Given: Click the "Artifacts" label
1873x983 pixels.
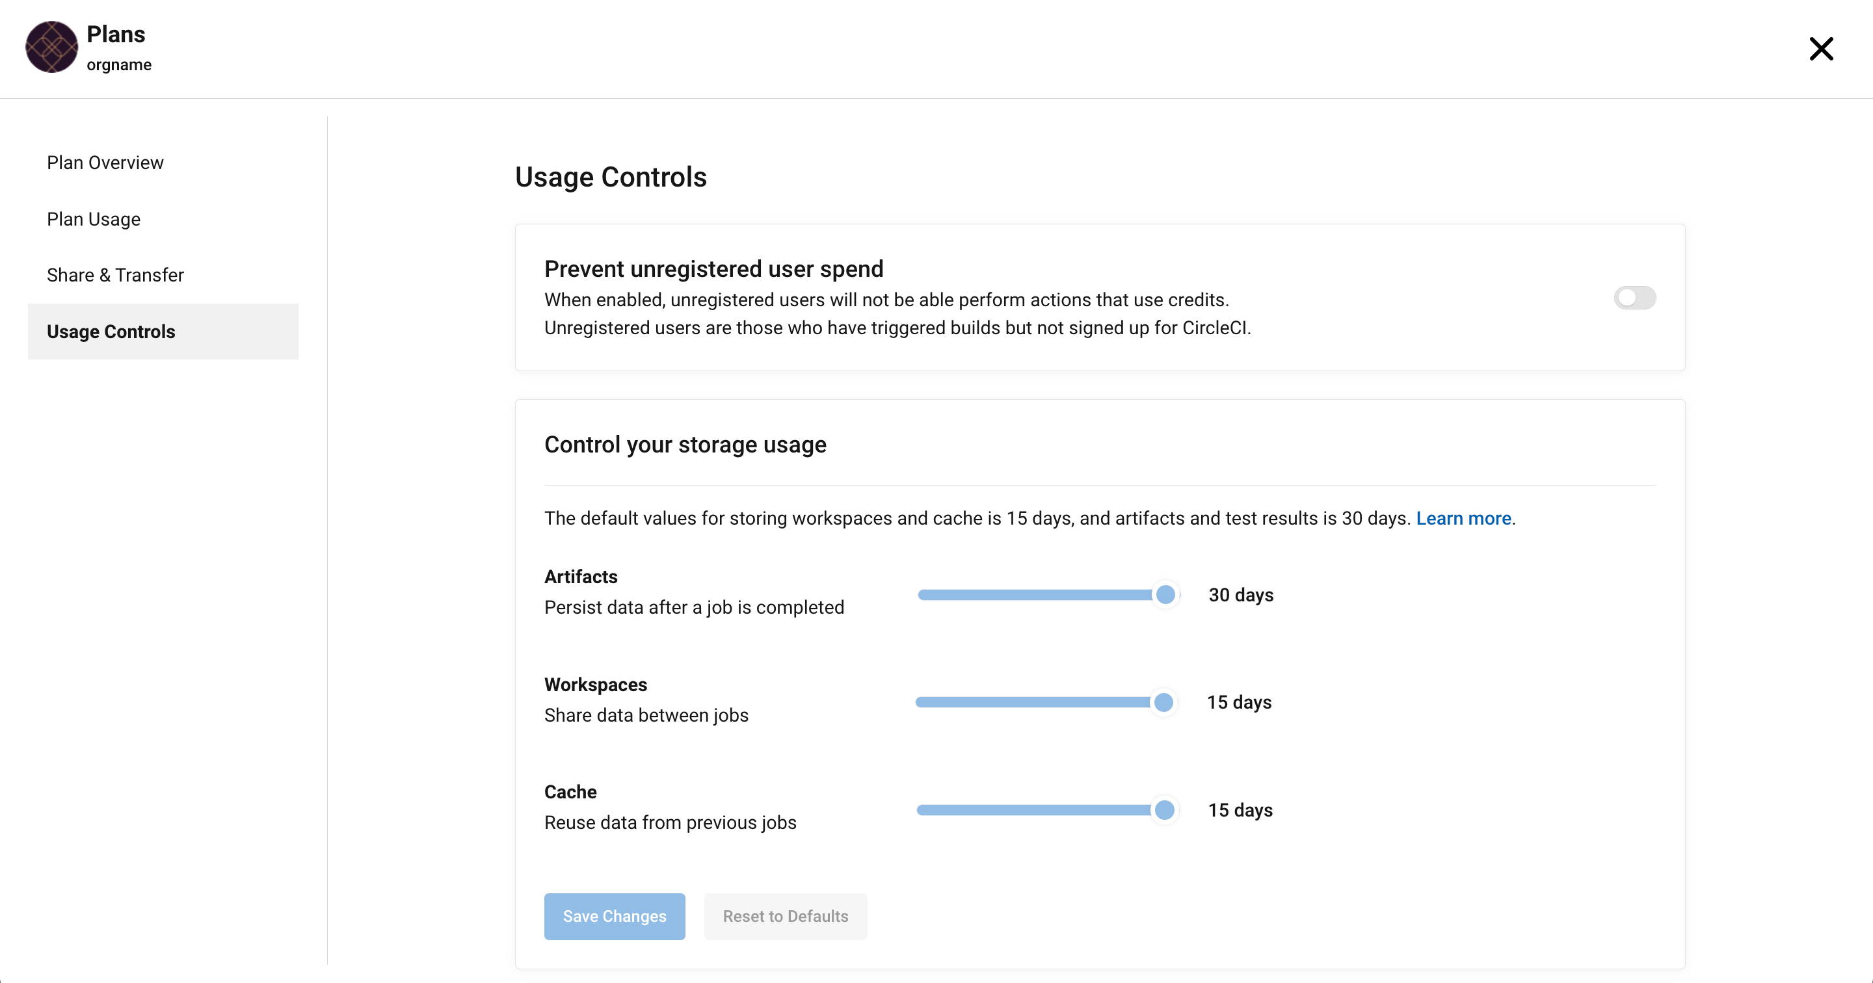Looking at the screenshot, I should tap(580, 577).
